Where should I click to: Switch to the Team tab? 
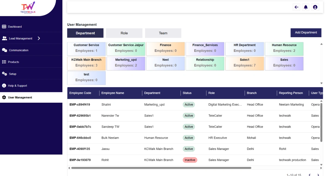(163, 33)
